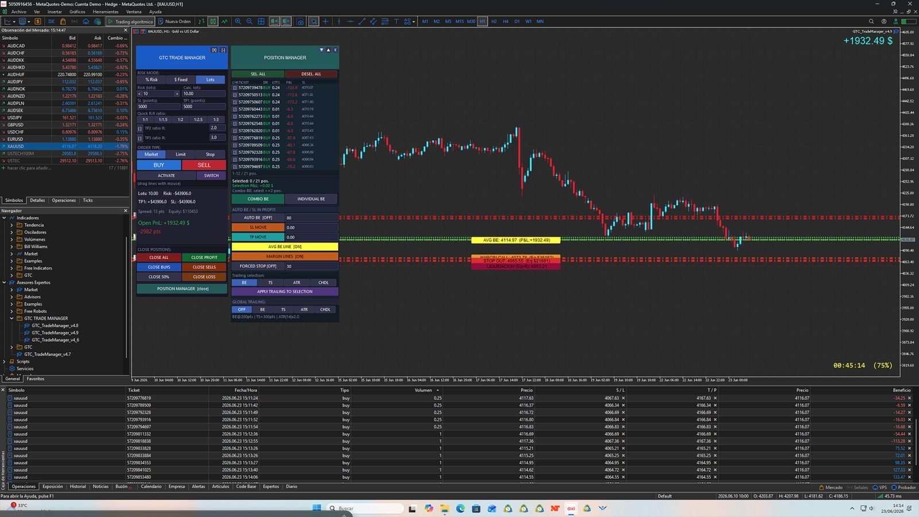Viewport: 919px width, 517px height.
Task: Select the trendline drawing tool
Action: tap(362, 21)
